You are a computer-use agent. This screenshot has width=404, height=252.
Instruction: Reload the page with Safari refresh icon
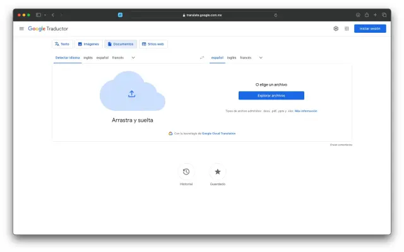[x=275, y=14]
